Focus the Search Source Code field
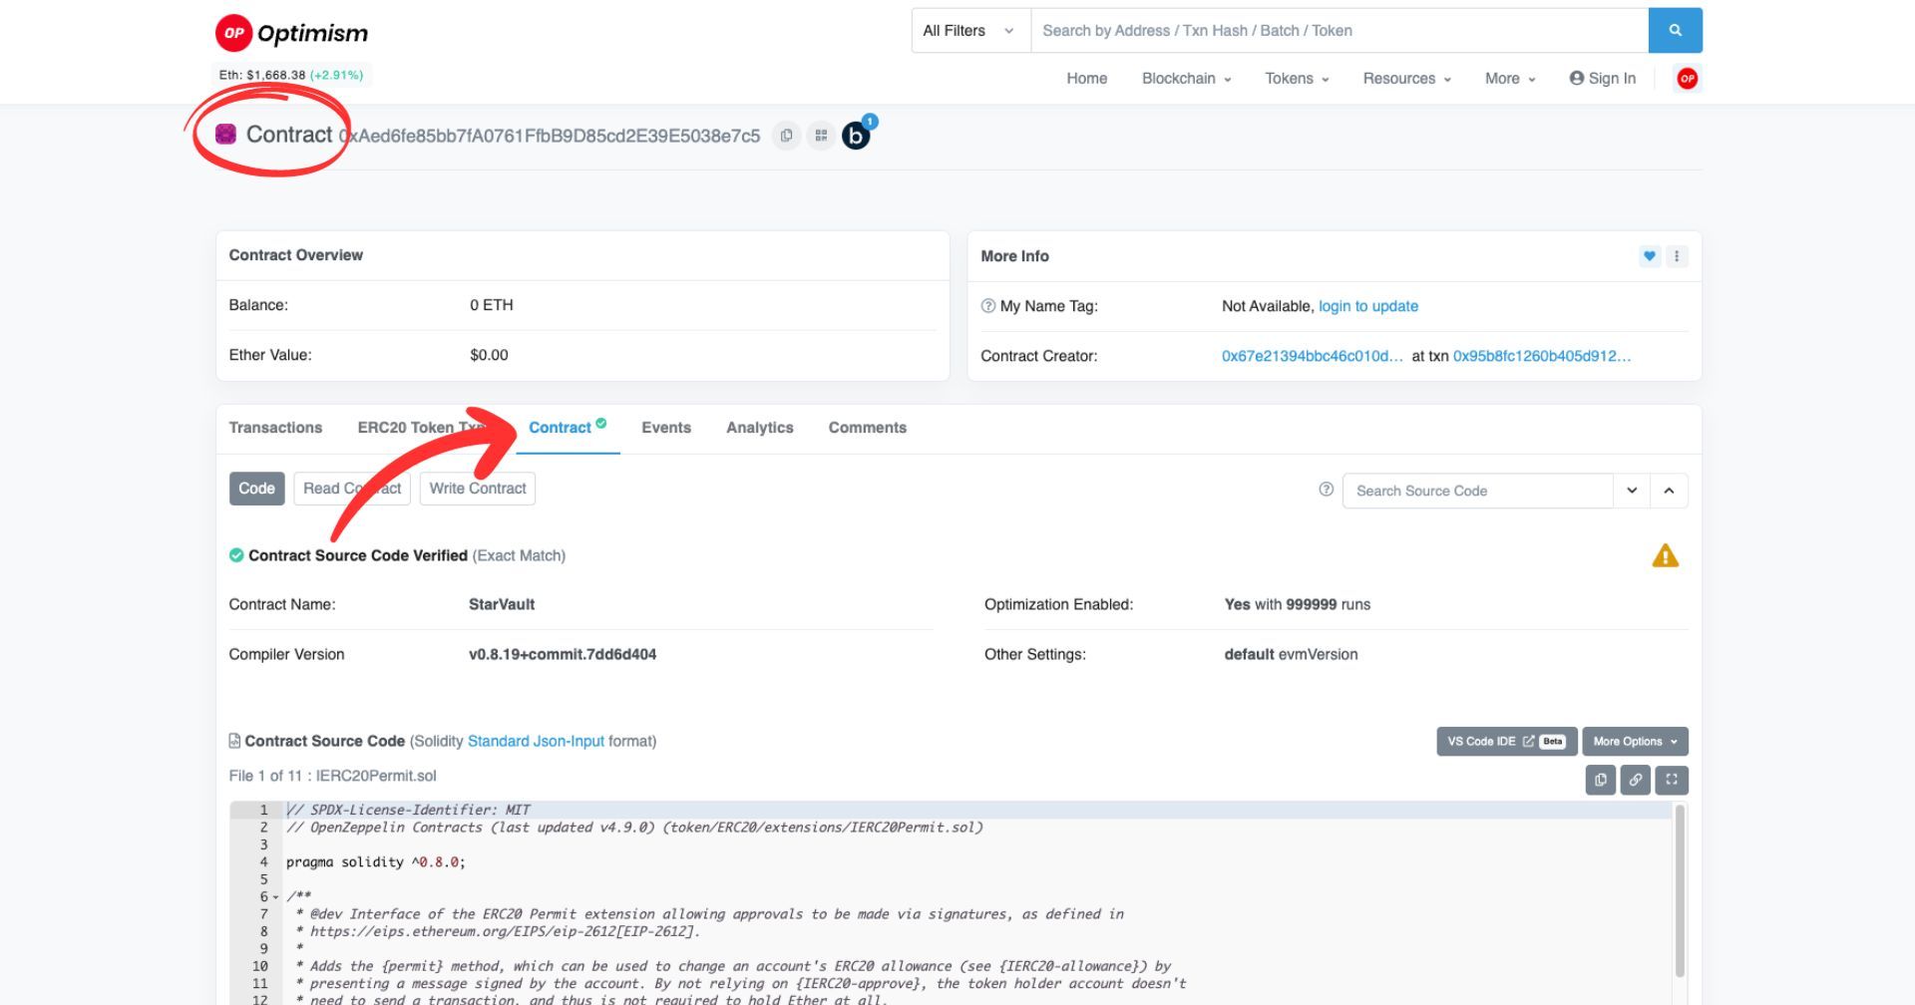 coord(1478,491)
